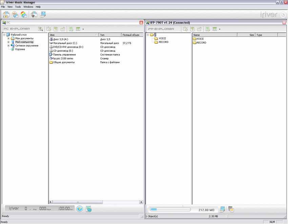Click the up-arrow folder icon in the PC Explorer toolbar

pyautogui.click(x=63, y=29)
